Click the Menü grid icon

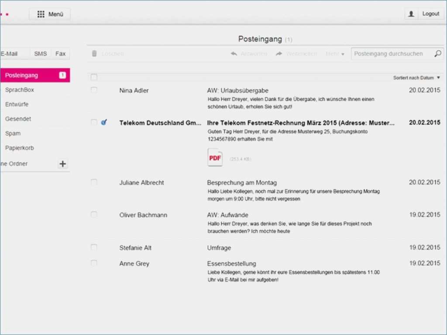[x=41, y=14]
